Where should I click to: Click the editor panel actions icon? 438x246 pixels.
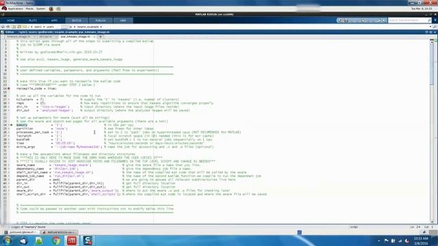426,32
